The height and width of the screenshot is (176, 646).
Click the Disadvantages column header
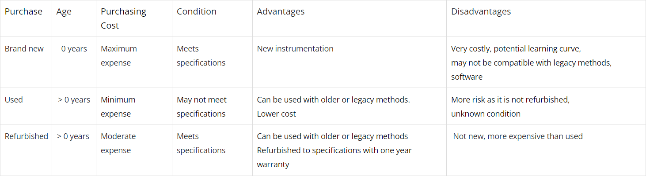click(481, 12)
